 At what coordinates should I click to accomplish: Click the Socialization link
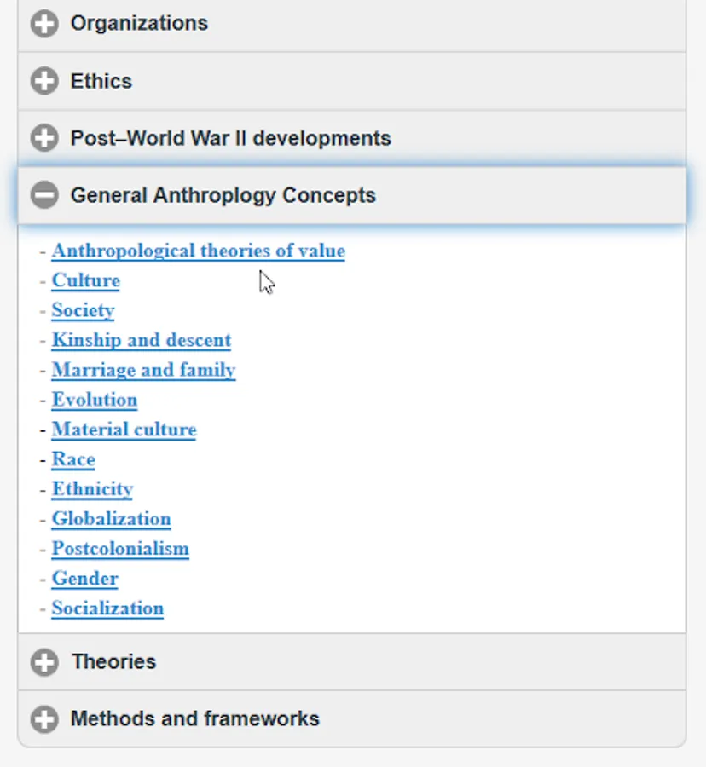coord(107,609)
